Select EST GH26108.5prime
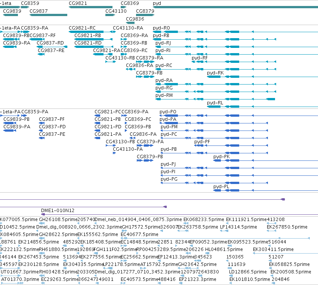318x285 pixels. [x=58, y=220]
